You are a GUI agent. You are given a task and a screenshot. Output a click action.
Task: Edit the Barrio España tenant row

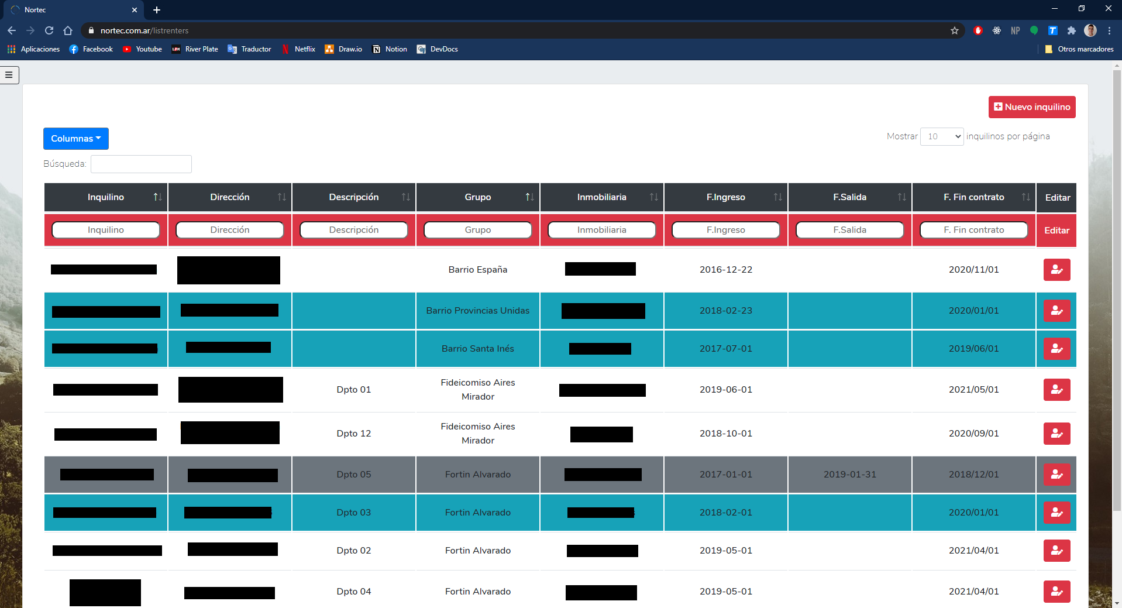(x=1056, y=270)
